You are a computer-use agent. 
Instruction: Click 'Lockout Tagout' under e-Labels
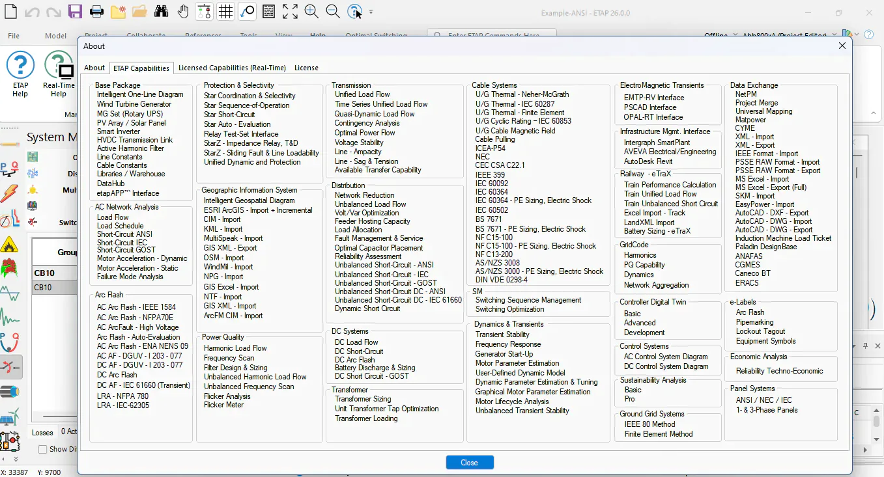tap(760, 331)
